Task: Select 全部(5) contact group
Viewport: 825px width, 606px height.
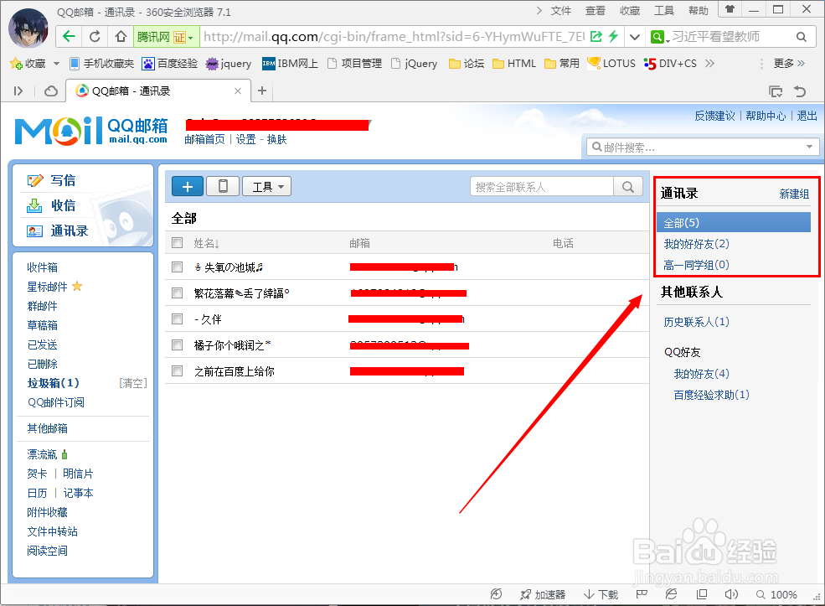Action: 734,223
